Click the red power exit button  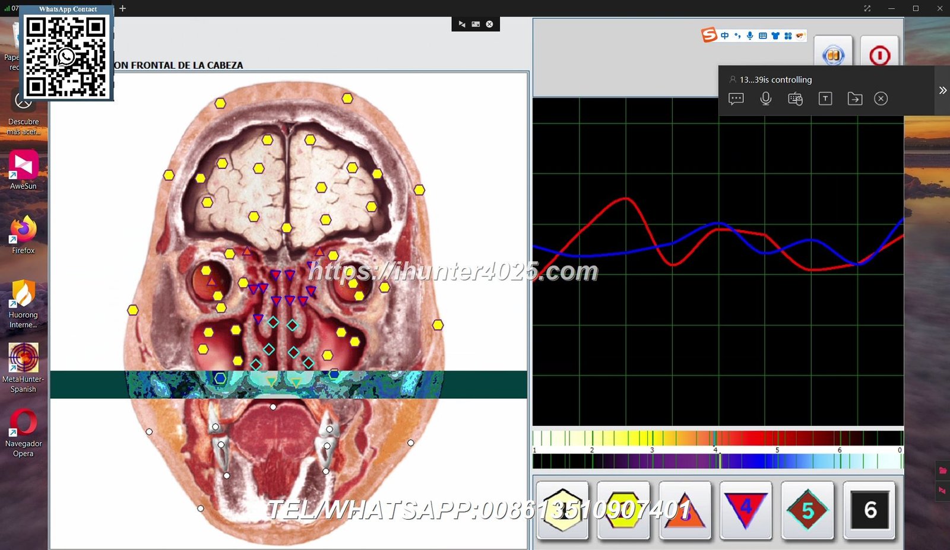point(879,56)
